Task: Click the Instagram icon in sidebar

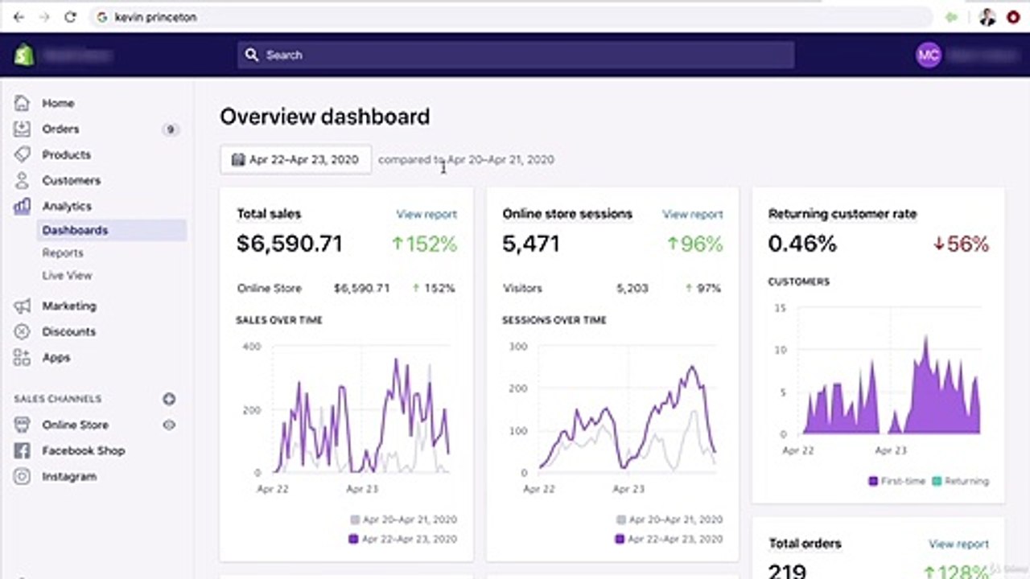Action: [x=23, y=476]
